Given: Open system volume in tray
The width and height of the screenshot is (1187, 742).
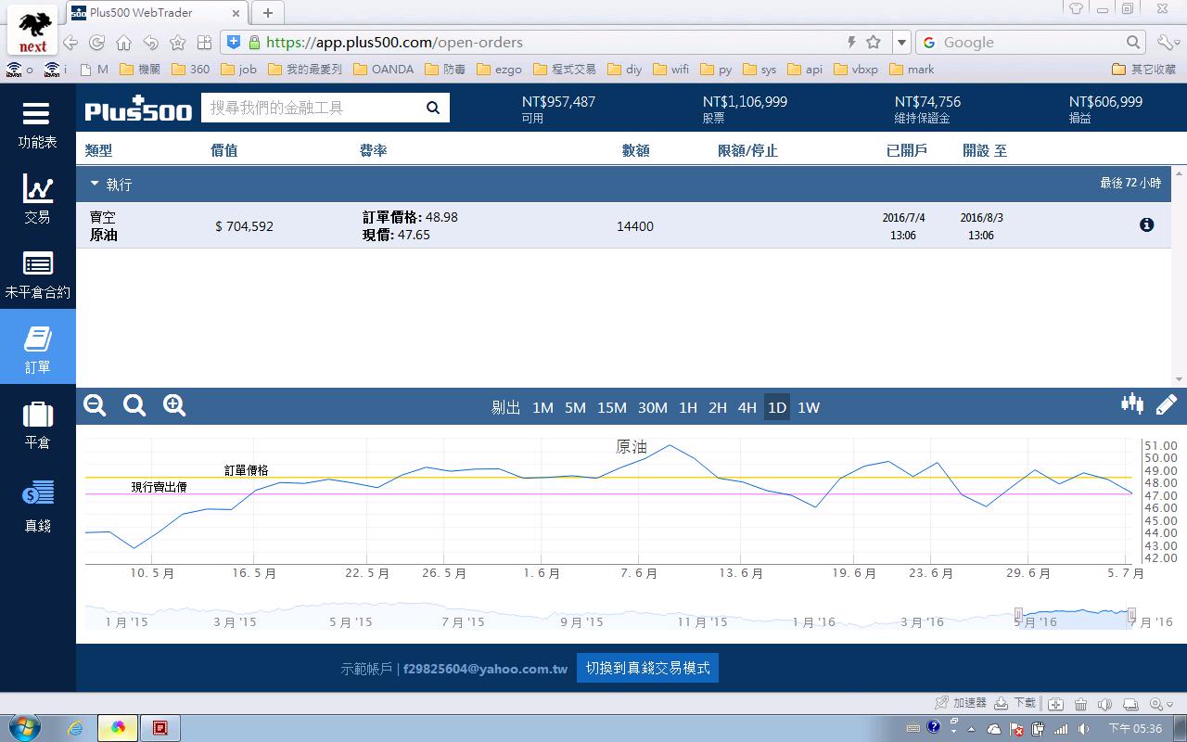Looking at the screenshot, I should (x=1084, y=728).
